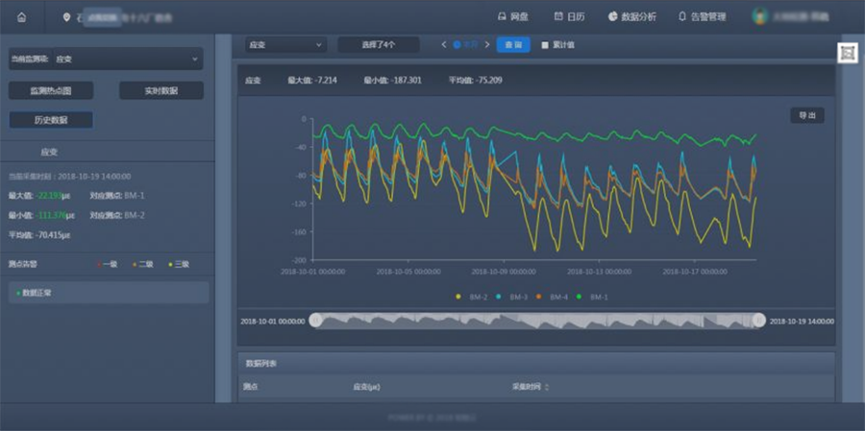865x431 pixels.
Task: Click the 导出 export button
Action: (x=806, y=115)
